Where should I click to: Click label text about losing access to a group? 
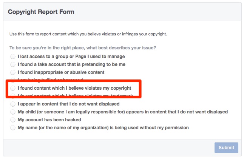pyautogui.click(x=71, y=57)
